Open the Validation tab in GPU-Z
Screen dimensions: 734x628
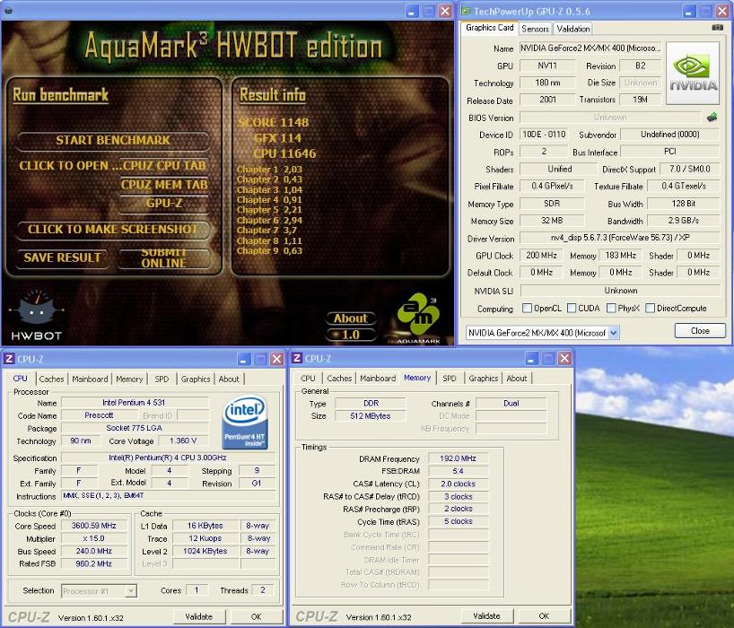click(x=573, y=29)
